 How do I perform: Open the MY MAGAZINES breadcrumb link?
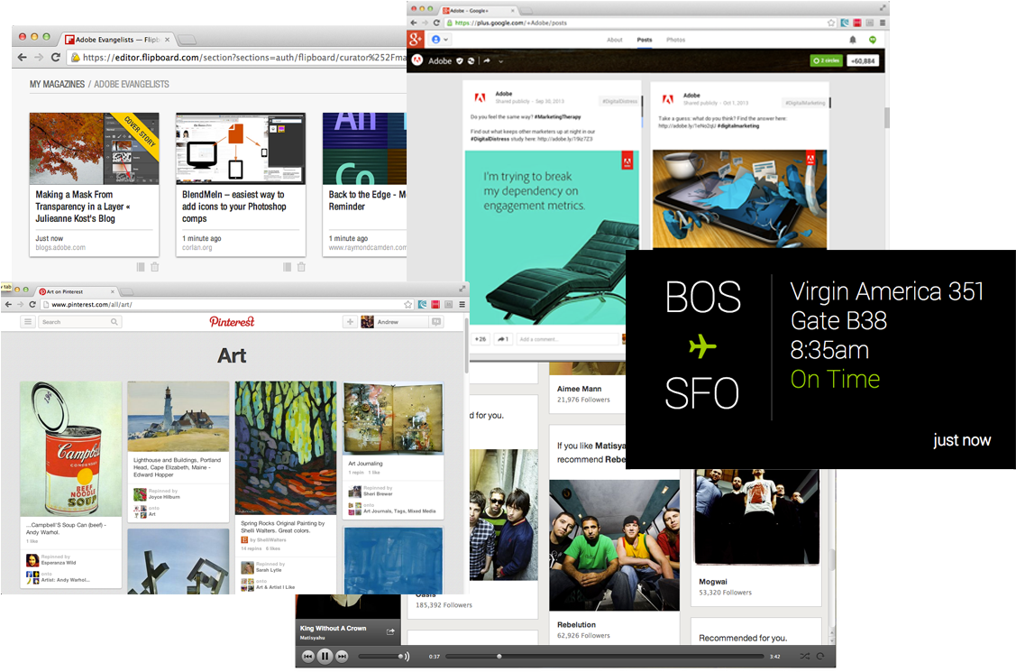(57, 84)
